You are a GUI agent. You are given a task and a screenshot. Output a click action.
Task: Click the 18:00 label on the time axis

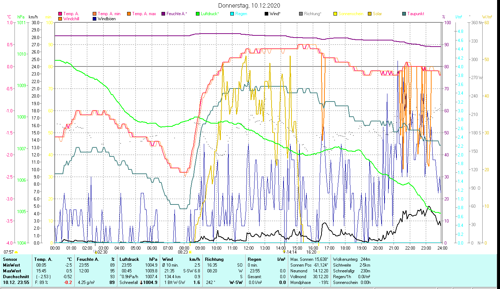[x=345, y=248]
